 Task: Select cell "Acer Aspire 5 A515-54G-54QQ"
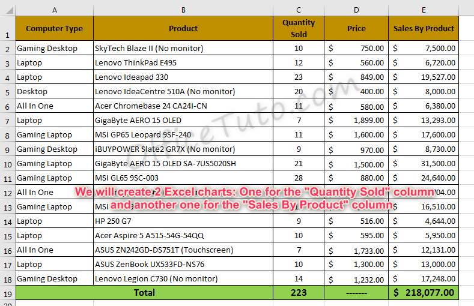click(x=183, y=235)
